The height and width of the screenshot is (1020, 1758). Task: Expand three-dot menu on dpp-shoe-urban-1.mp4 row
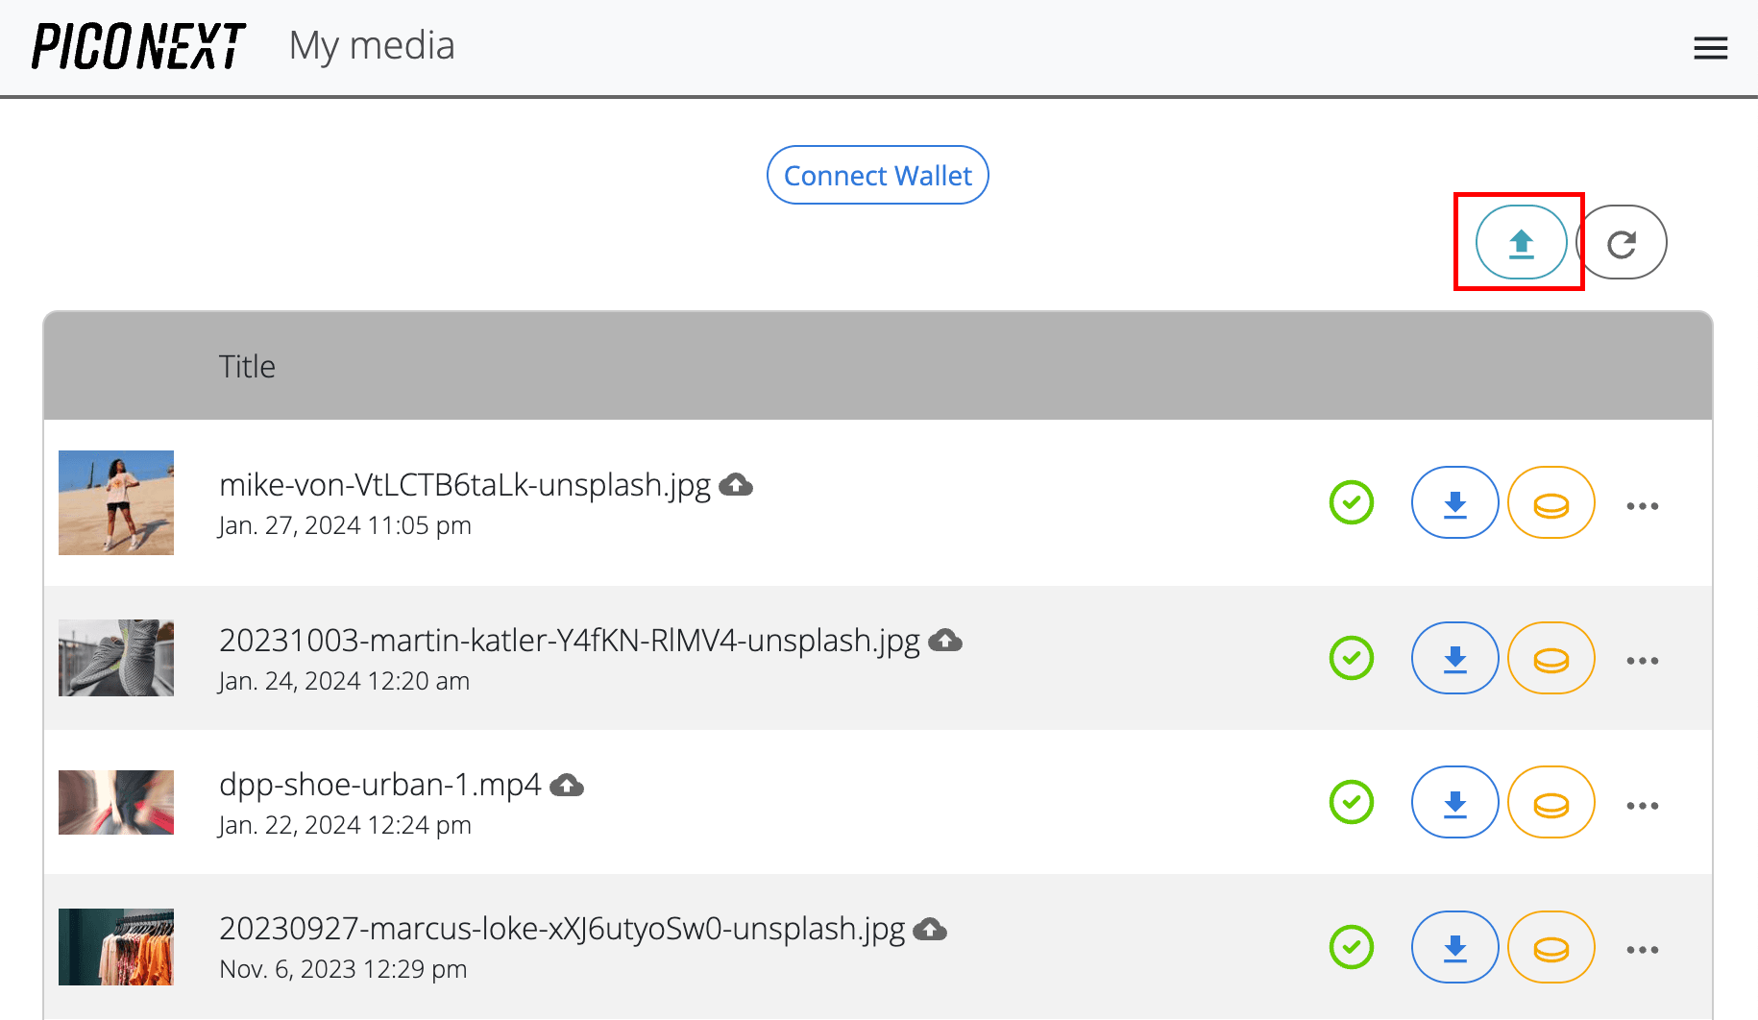pyautogui.click(x=1643, y=805)
